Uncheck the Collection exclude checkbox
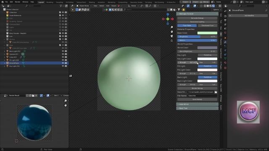The width and height of the screenshot is (269, 151). coord(60,13)
